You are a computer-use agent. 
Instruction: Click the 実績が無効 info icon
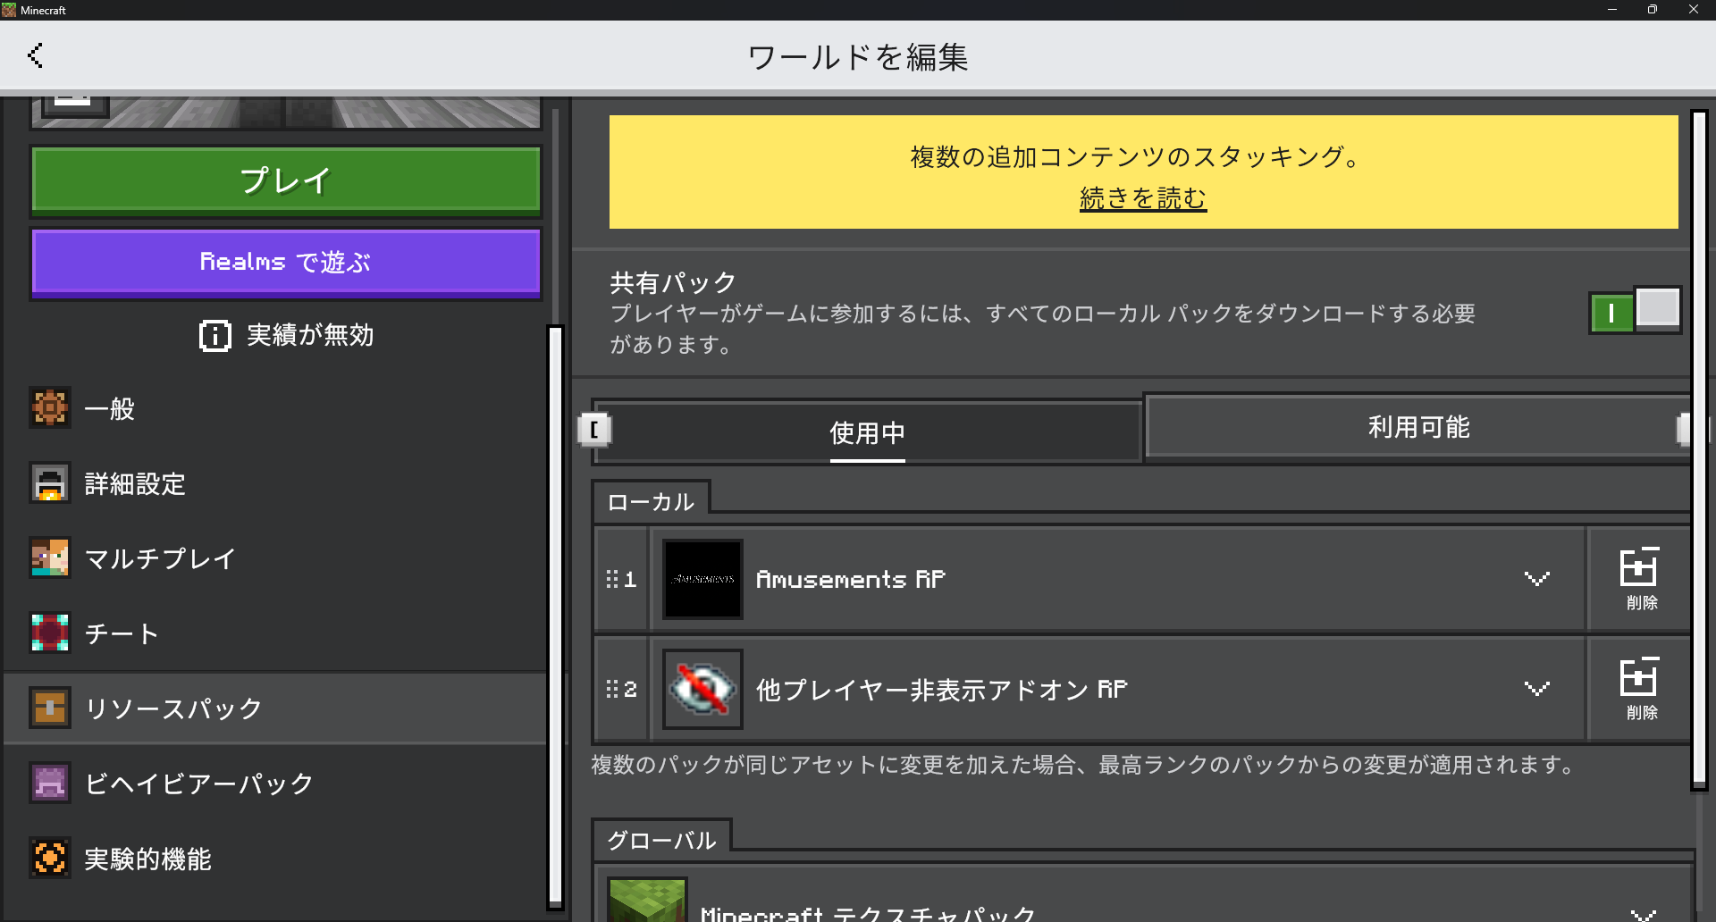pyautogui.click(x=214, y=336)
